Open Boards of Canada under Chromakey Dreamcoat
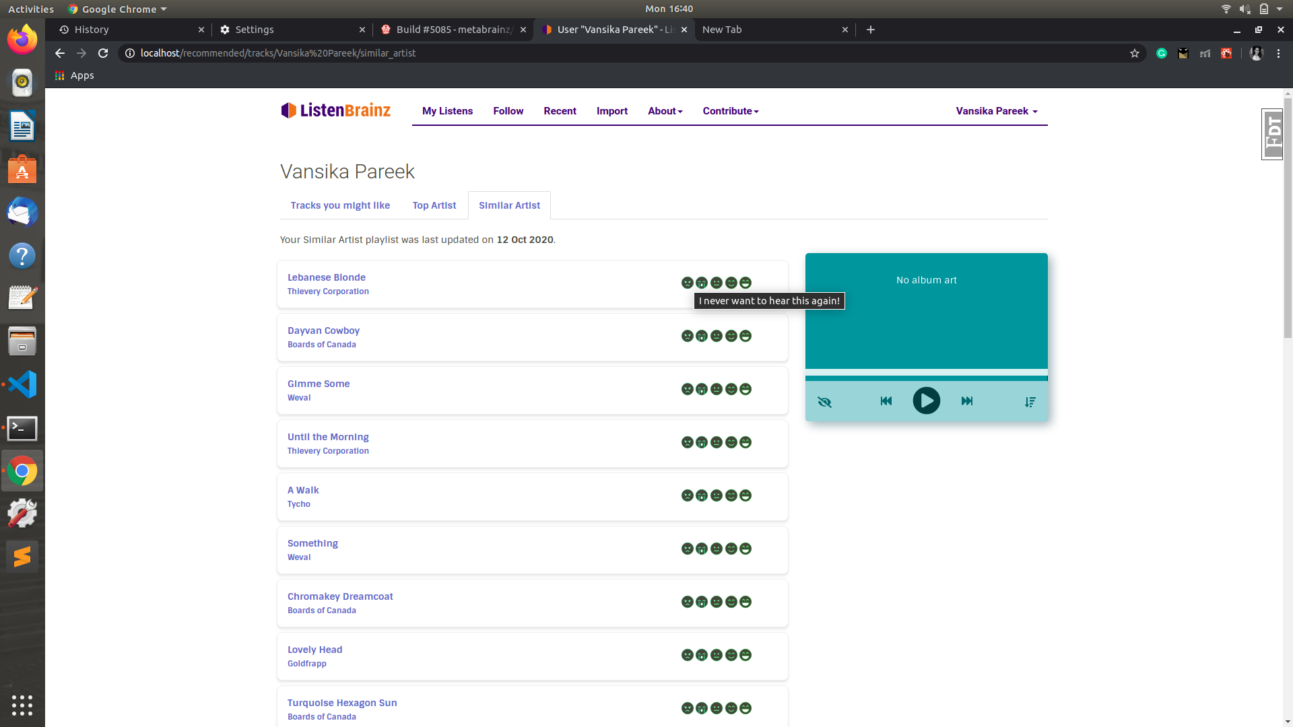This screenshot has width=1293, height=727. 321,611
